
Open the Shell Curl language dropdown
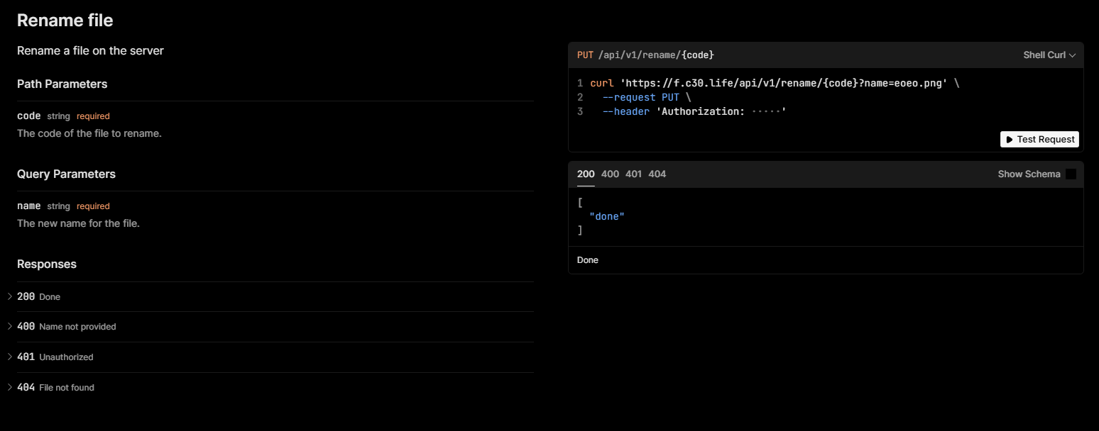(1049, 55)
